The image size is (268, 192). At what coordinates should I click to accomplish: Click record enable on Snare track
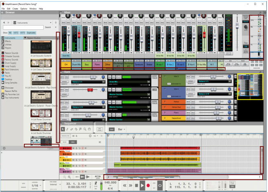click(82, 154)
